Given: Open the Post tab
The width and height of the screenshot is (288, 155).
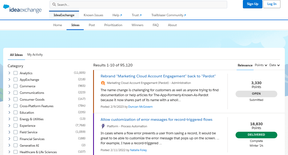Looking at the screenshot, I should pyautogui.click(x=92, y=25).
